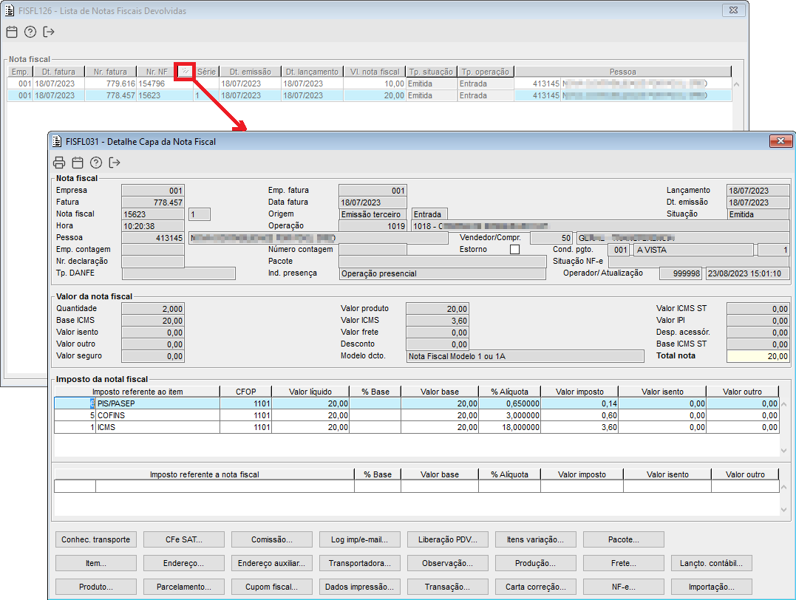Click the CFOP column header
This screenshot has width=796, height=600.
point(246,392)
